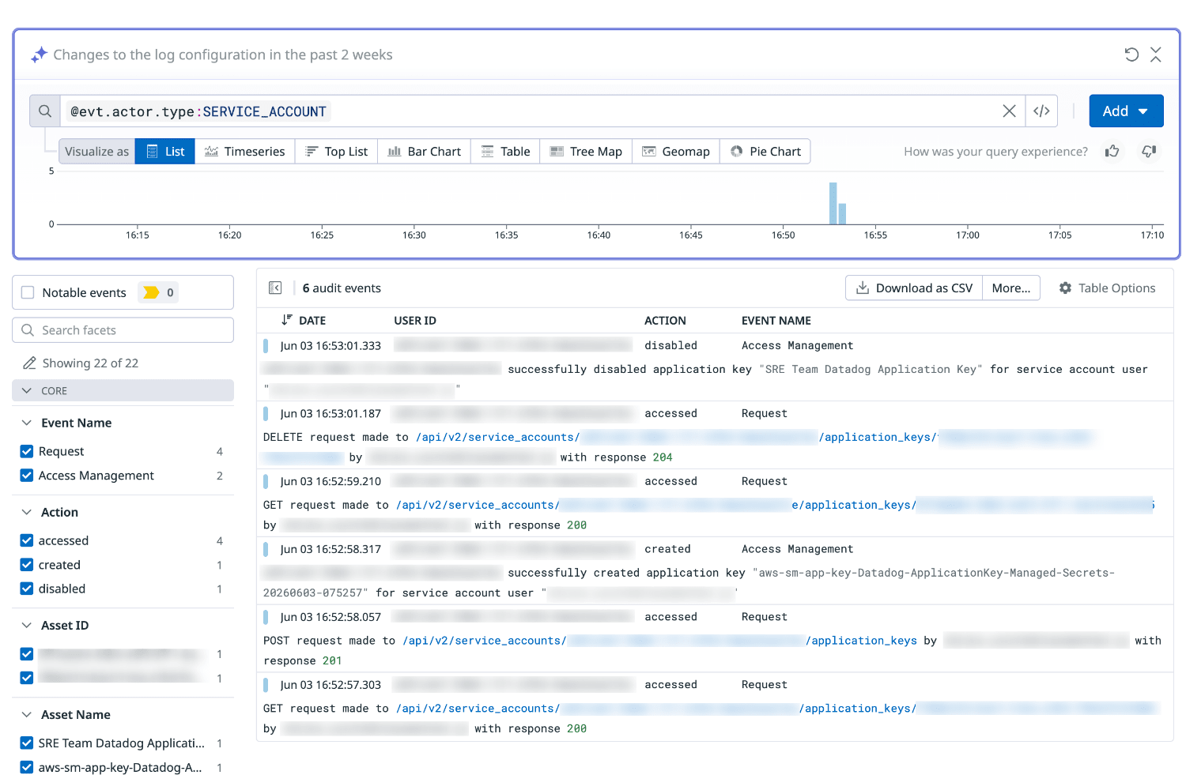The image size is (1186, 775).
Task: Uncheck aws-sm-app-key-Datadog asset name checkbox
Action: point(27,767)
